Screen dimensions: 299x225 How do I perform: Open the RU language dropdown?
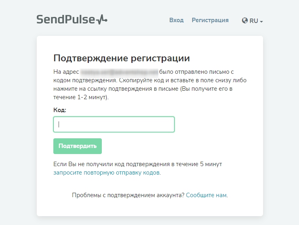[x=254, y=21]
